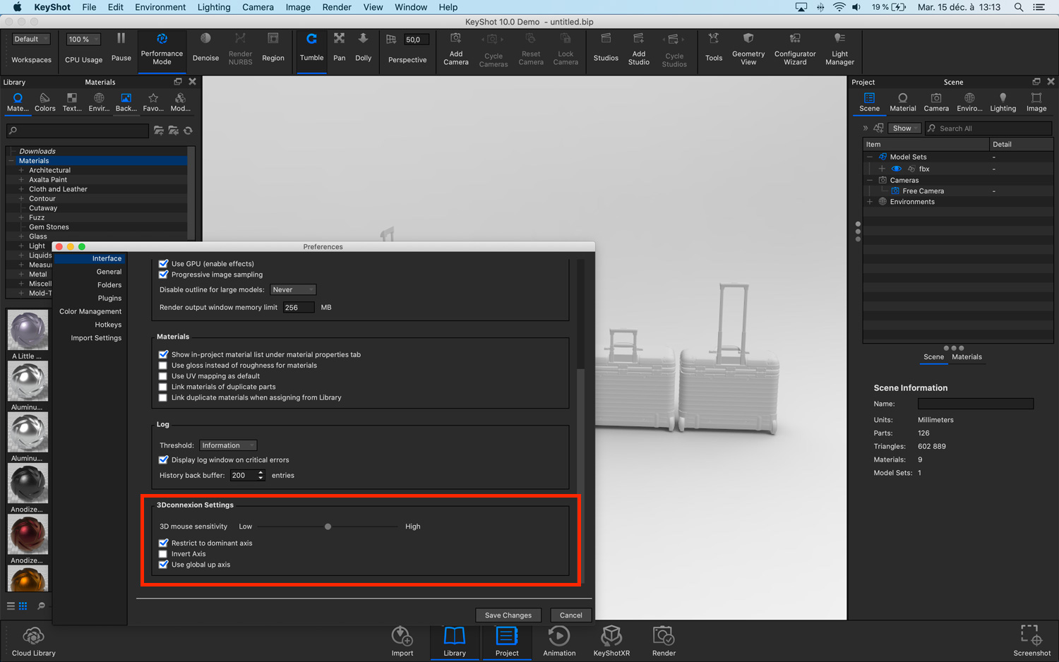
Task: Open macOS Spotlight search
Action: coord(1018,7)
